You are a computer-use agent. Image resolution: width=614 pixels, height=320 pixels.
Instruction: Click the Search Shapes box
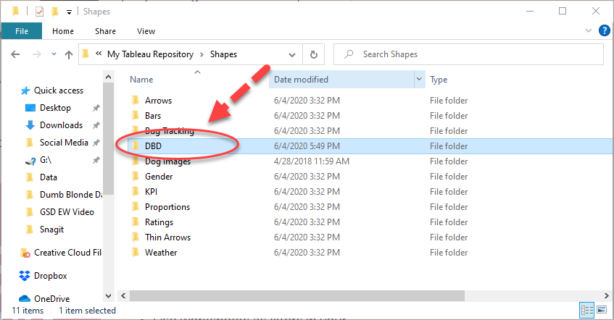coord(468,54)
